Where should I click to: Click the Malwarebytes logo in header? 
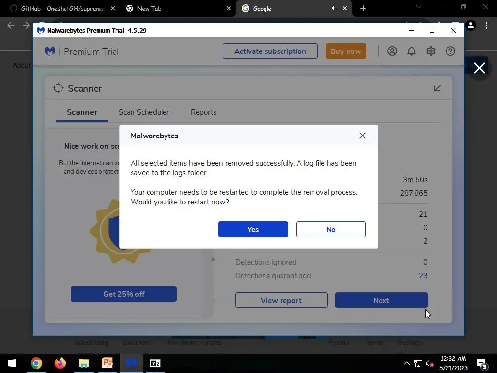point(50,51)
